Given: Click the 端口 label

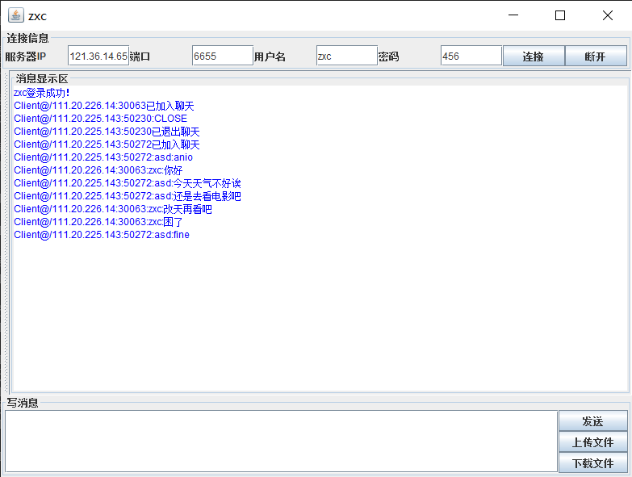Looking at the screenshot, I should tap(140, 56).
